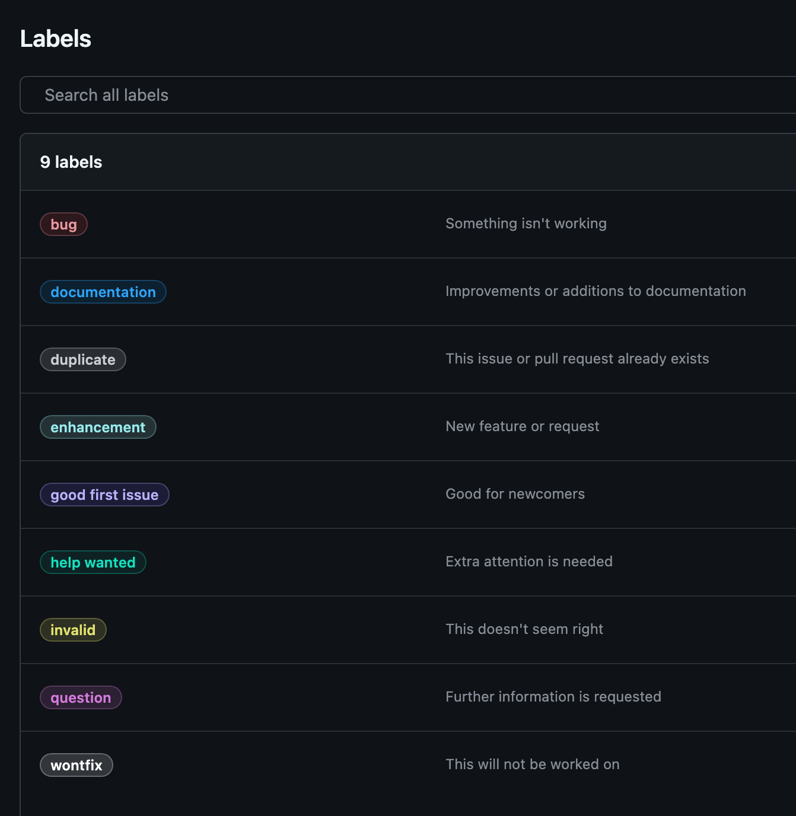Open the help wanted label

click(93, 562)
